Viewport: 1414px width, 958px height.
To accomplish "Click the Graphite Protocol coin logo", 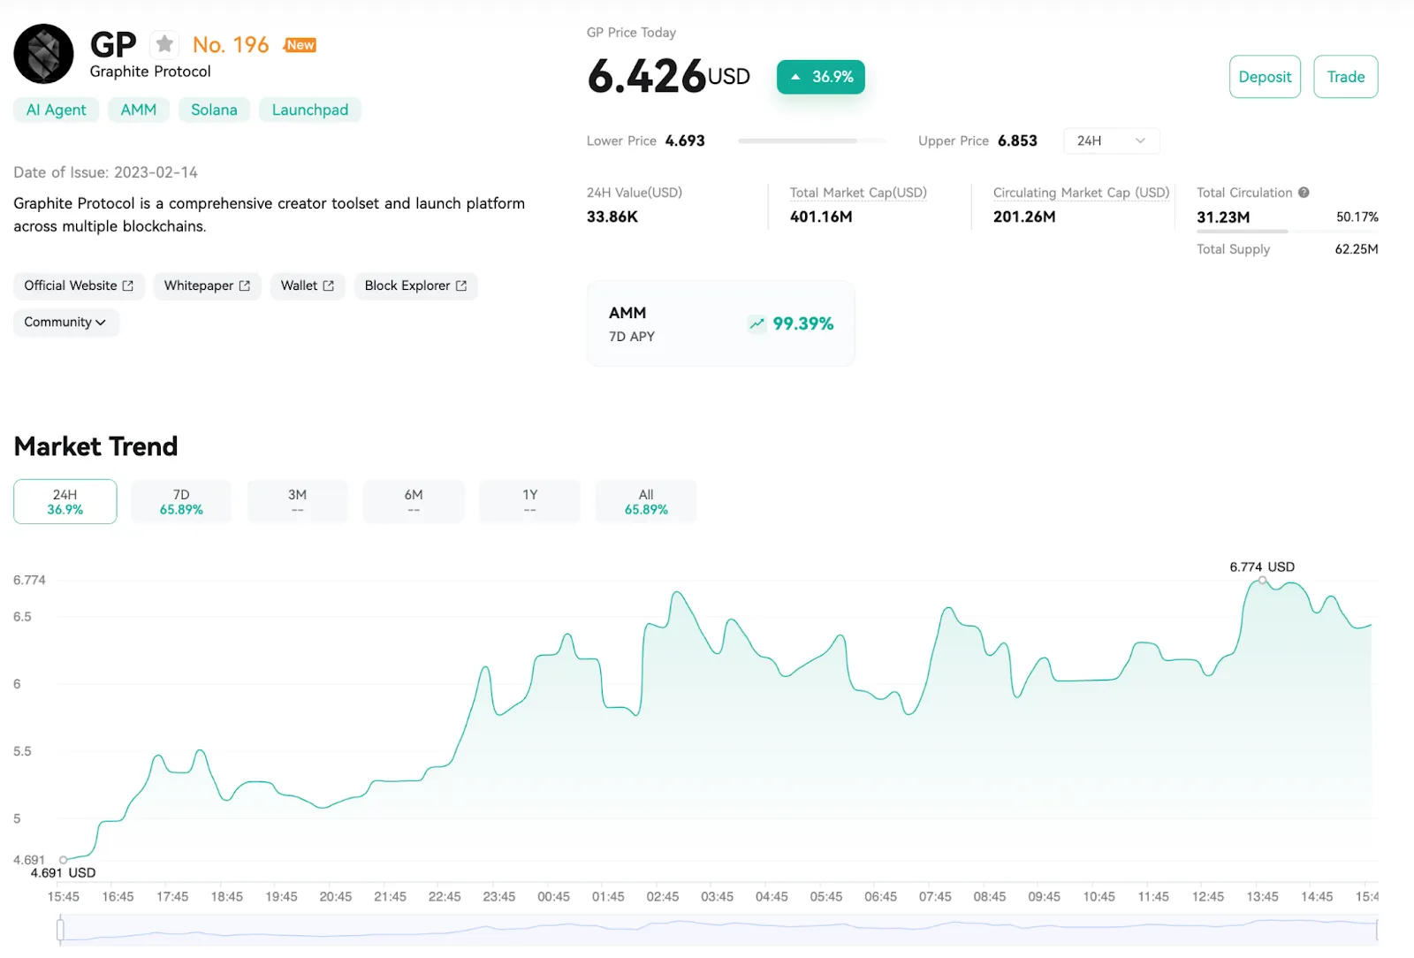I will tap(43, 54).
